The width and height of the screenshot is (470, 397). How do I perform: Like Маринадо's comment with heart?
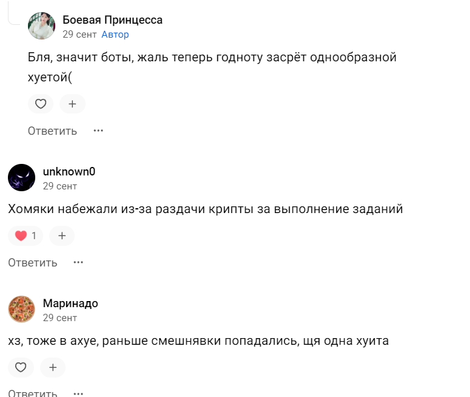point(21,367)
